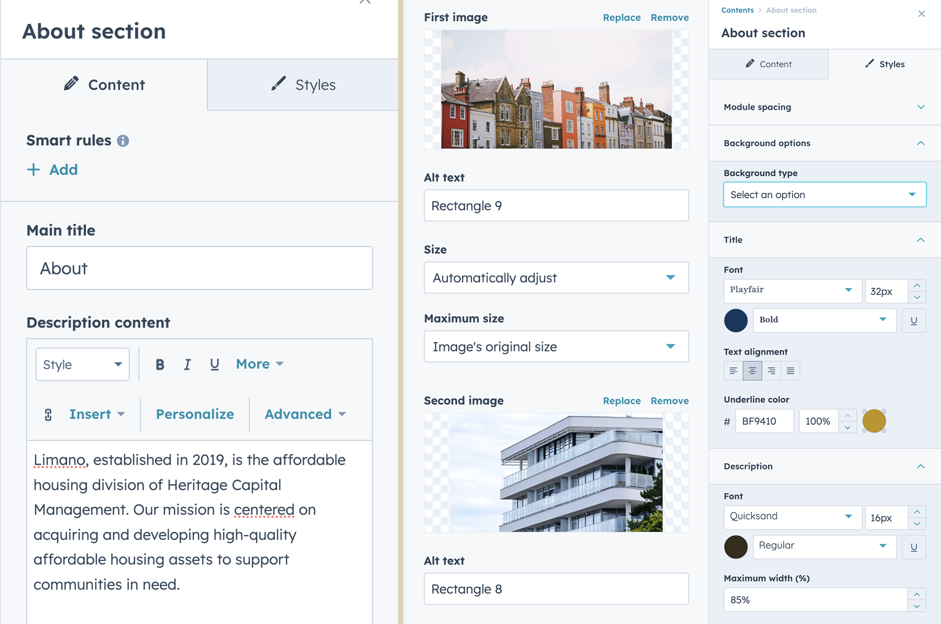Click the plus icon next to Add
Screen dimensions: 941x624
coord(33,170)
